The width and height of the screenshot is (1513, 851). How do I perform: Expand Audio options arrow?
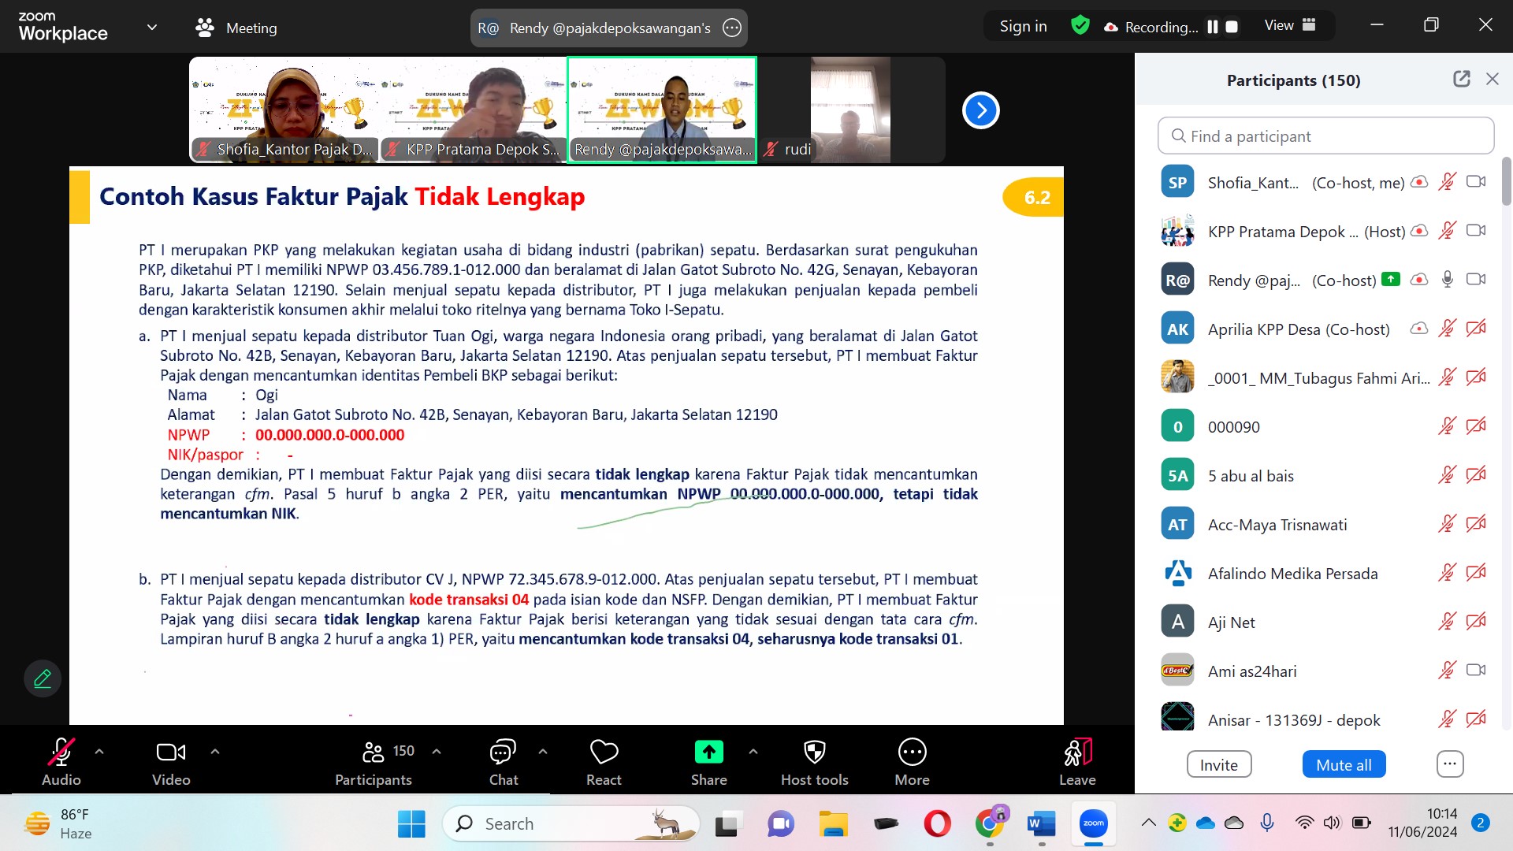(x=99, y=752)
